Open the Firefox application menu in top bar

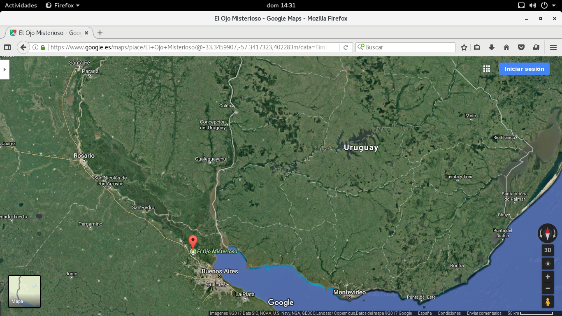click(63, 5)
